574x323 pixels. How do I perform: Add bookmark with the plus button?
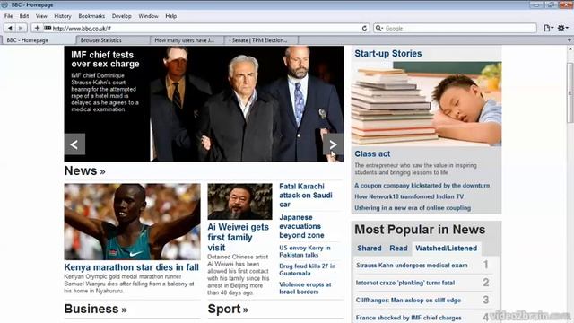37,28
